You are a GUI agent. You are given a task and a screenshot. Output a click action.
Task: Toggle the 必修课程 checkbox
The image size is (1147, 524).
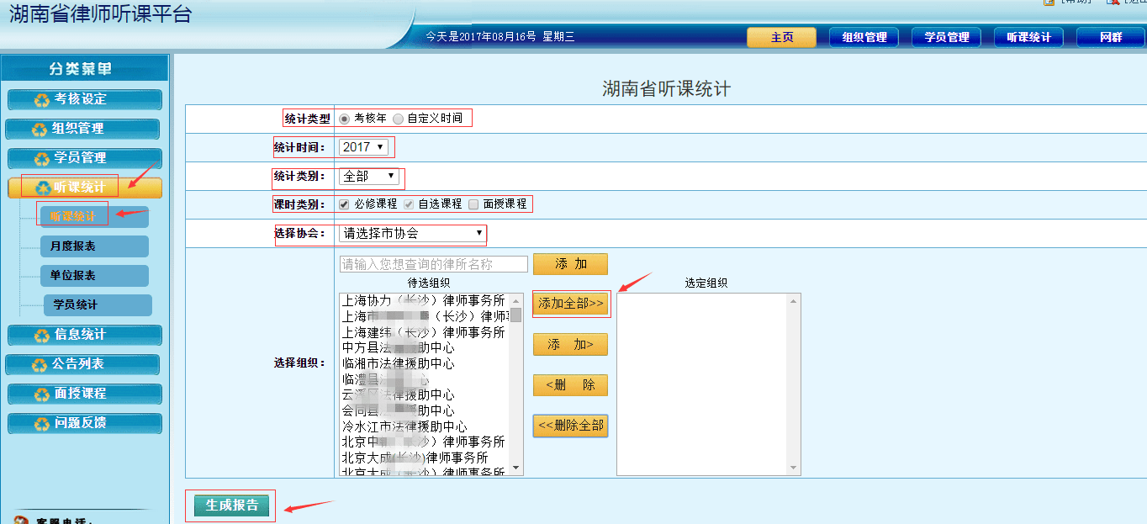click(344, 204)
